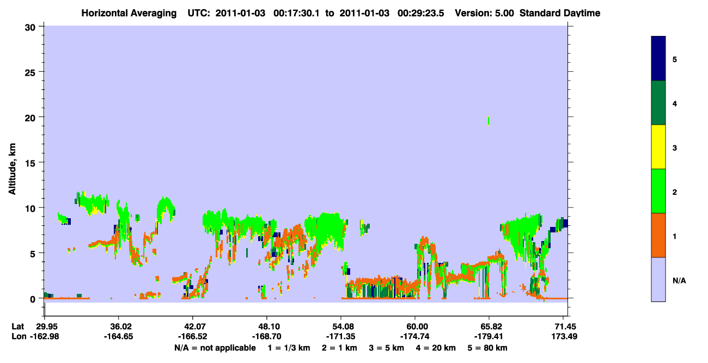Click the 'Horizontal Averaging' title text
The width and height of the screenshot is (708, 363).
128,13
